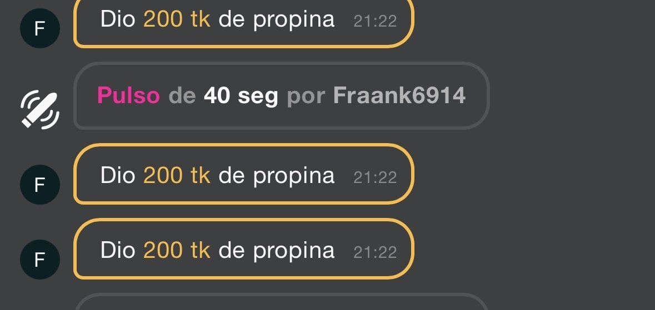Image resolution: width=655 pixels, height=310 pixels.
Task: Click the vibrating toy pulse icon
Action: 40,110
